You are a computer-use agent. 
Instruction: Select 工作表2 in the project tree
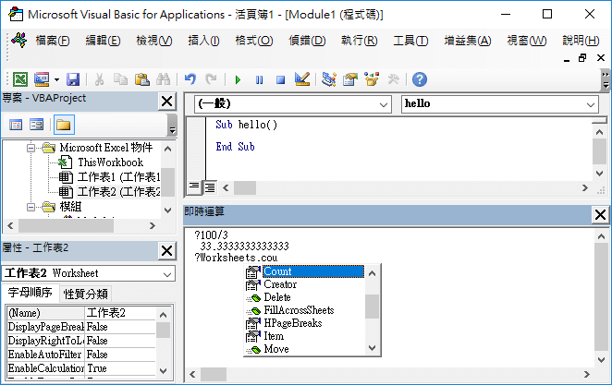coord(119,192)
